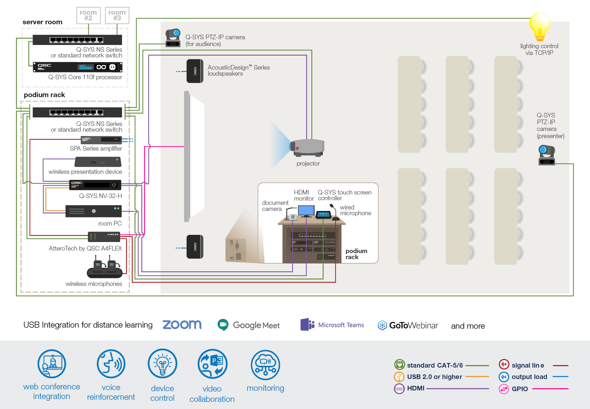Click the room #3 box
This screenshot has height=409, width=590.
point(117,15)
